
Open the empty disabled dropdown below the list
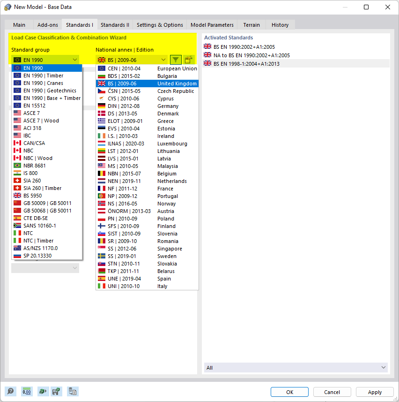point(45,268)
